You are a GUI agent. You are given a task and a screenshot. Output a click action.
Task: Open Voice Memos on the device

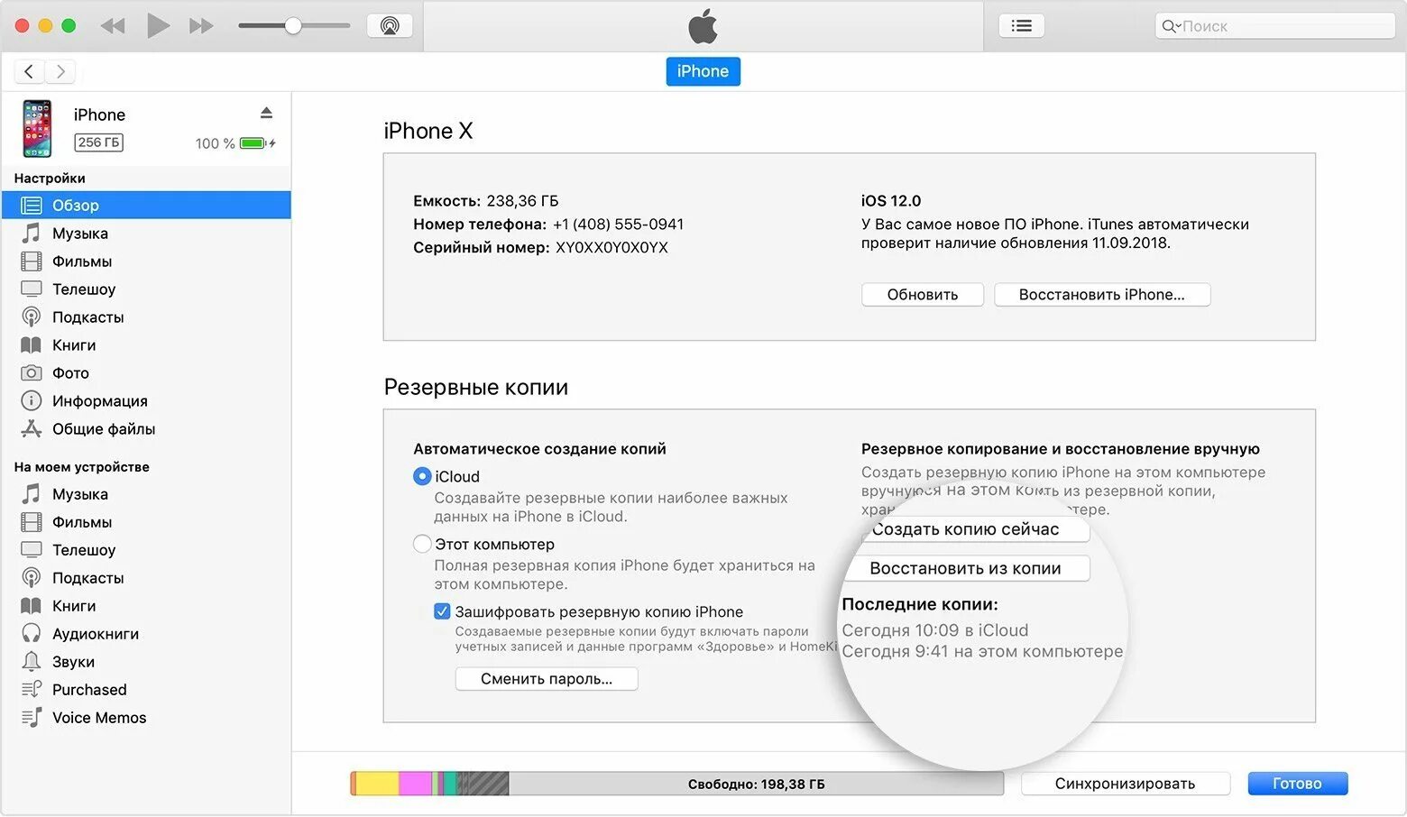(98, 718)
